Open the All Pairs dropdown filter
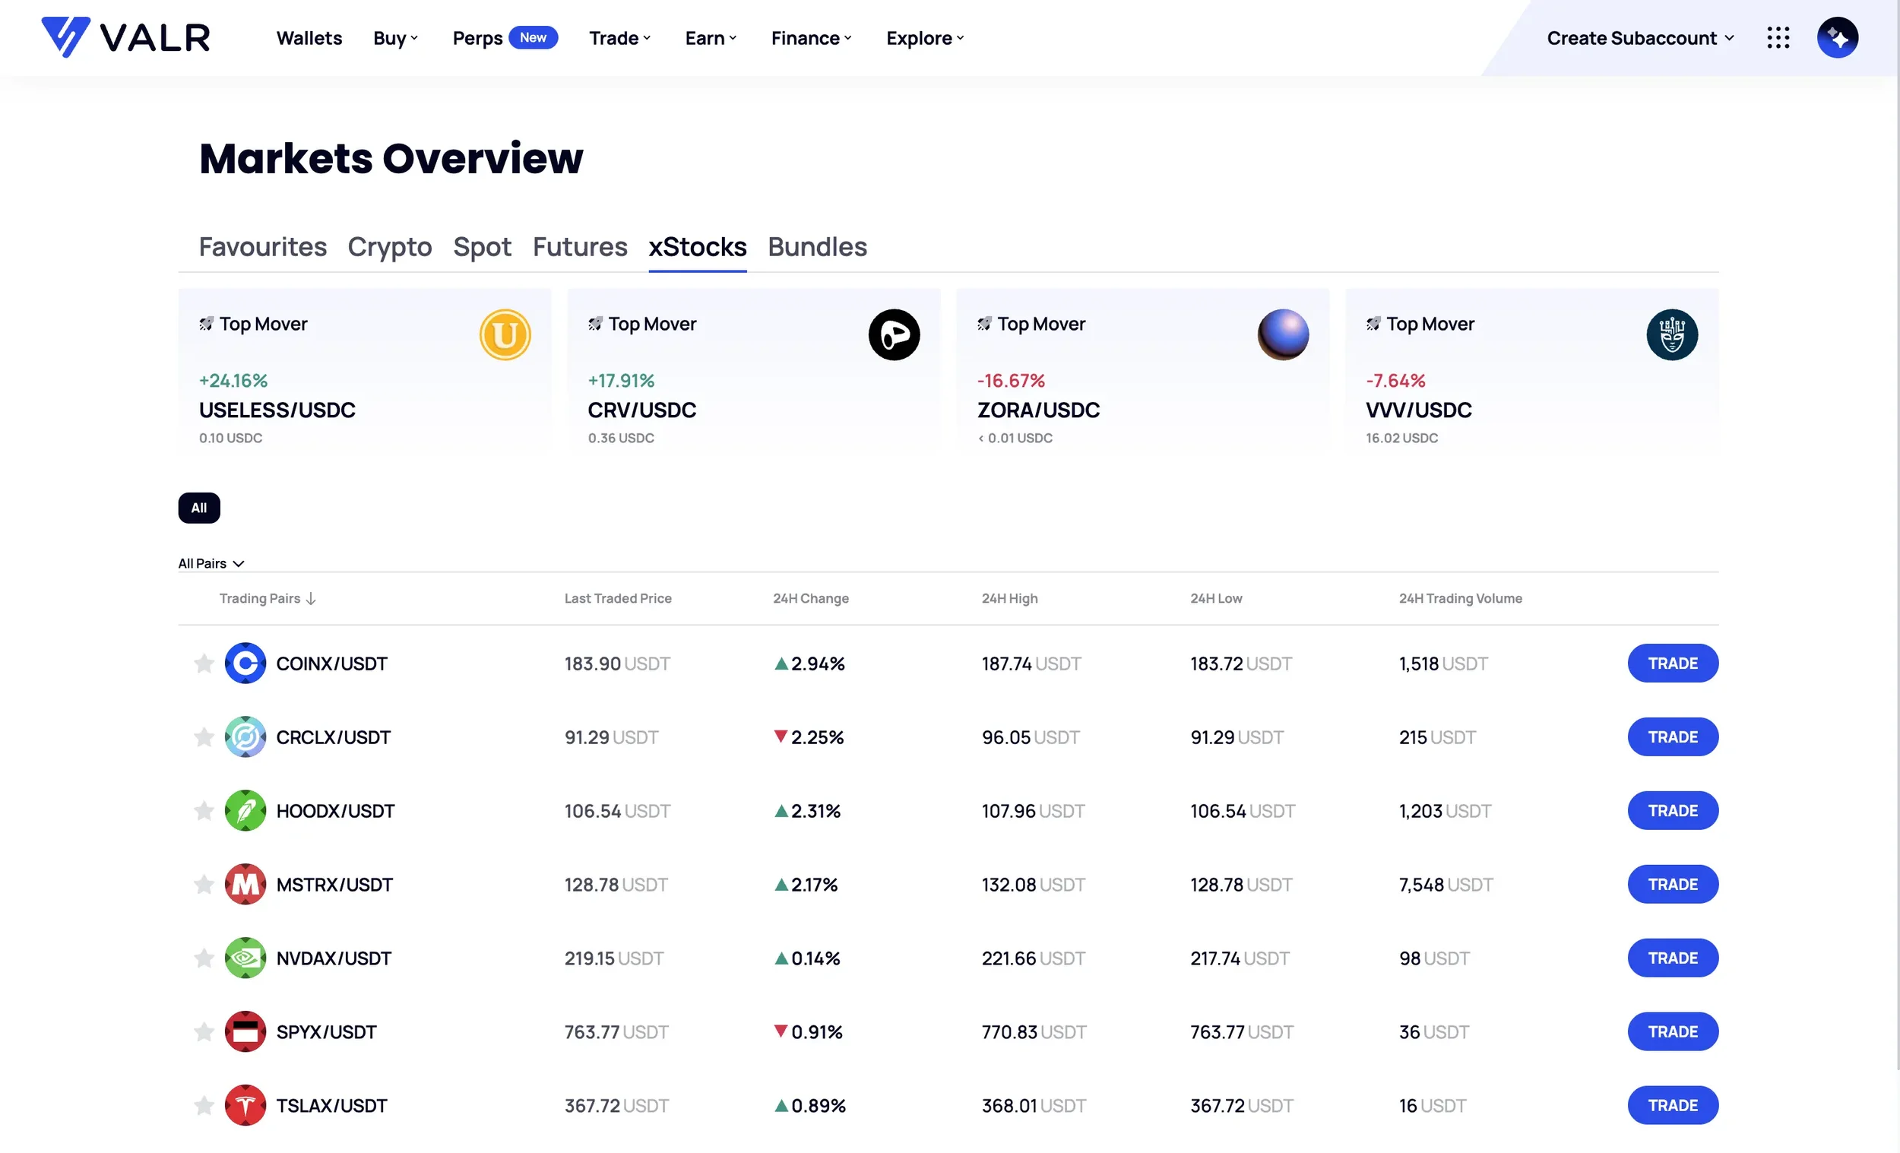The image size is (1900, 1153). 211,564
